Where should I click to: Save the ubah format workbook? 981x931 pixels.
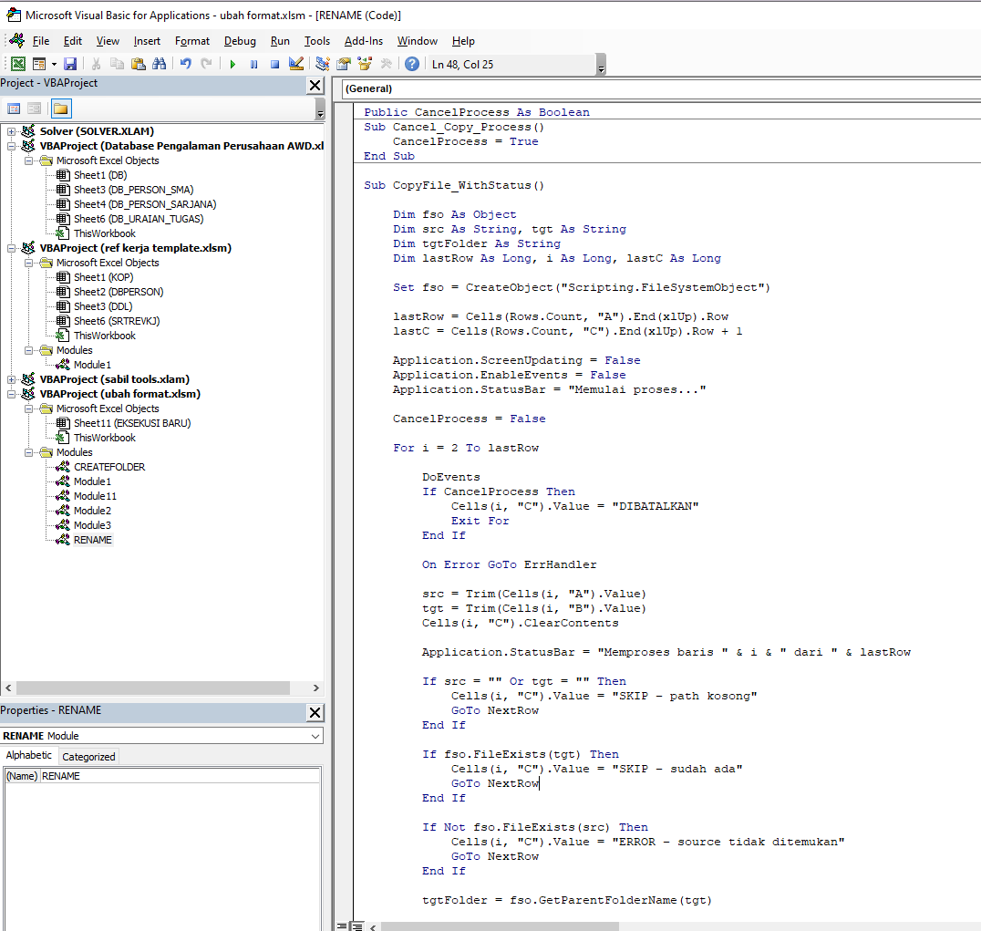[x=70, y=64]
